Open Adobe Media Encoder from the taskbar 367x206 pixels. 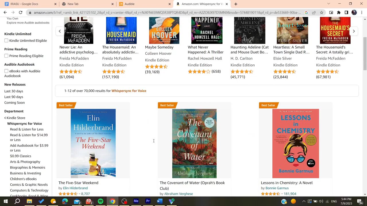(x=136, y=201)
